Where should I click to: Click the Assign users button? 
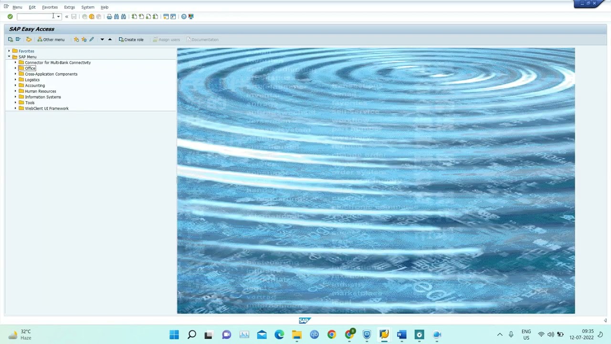click(x=166, y=40)
